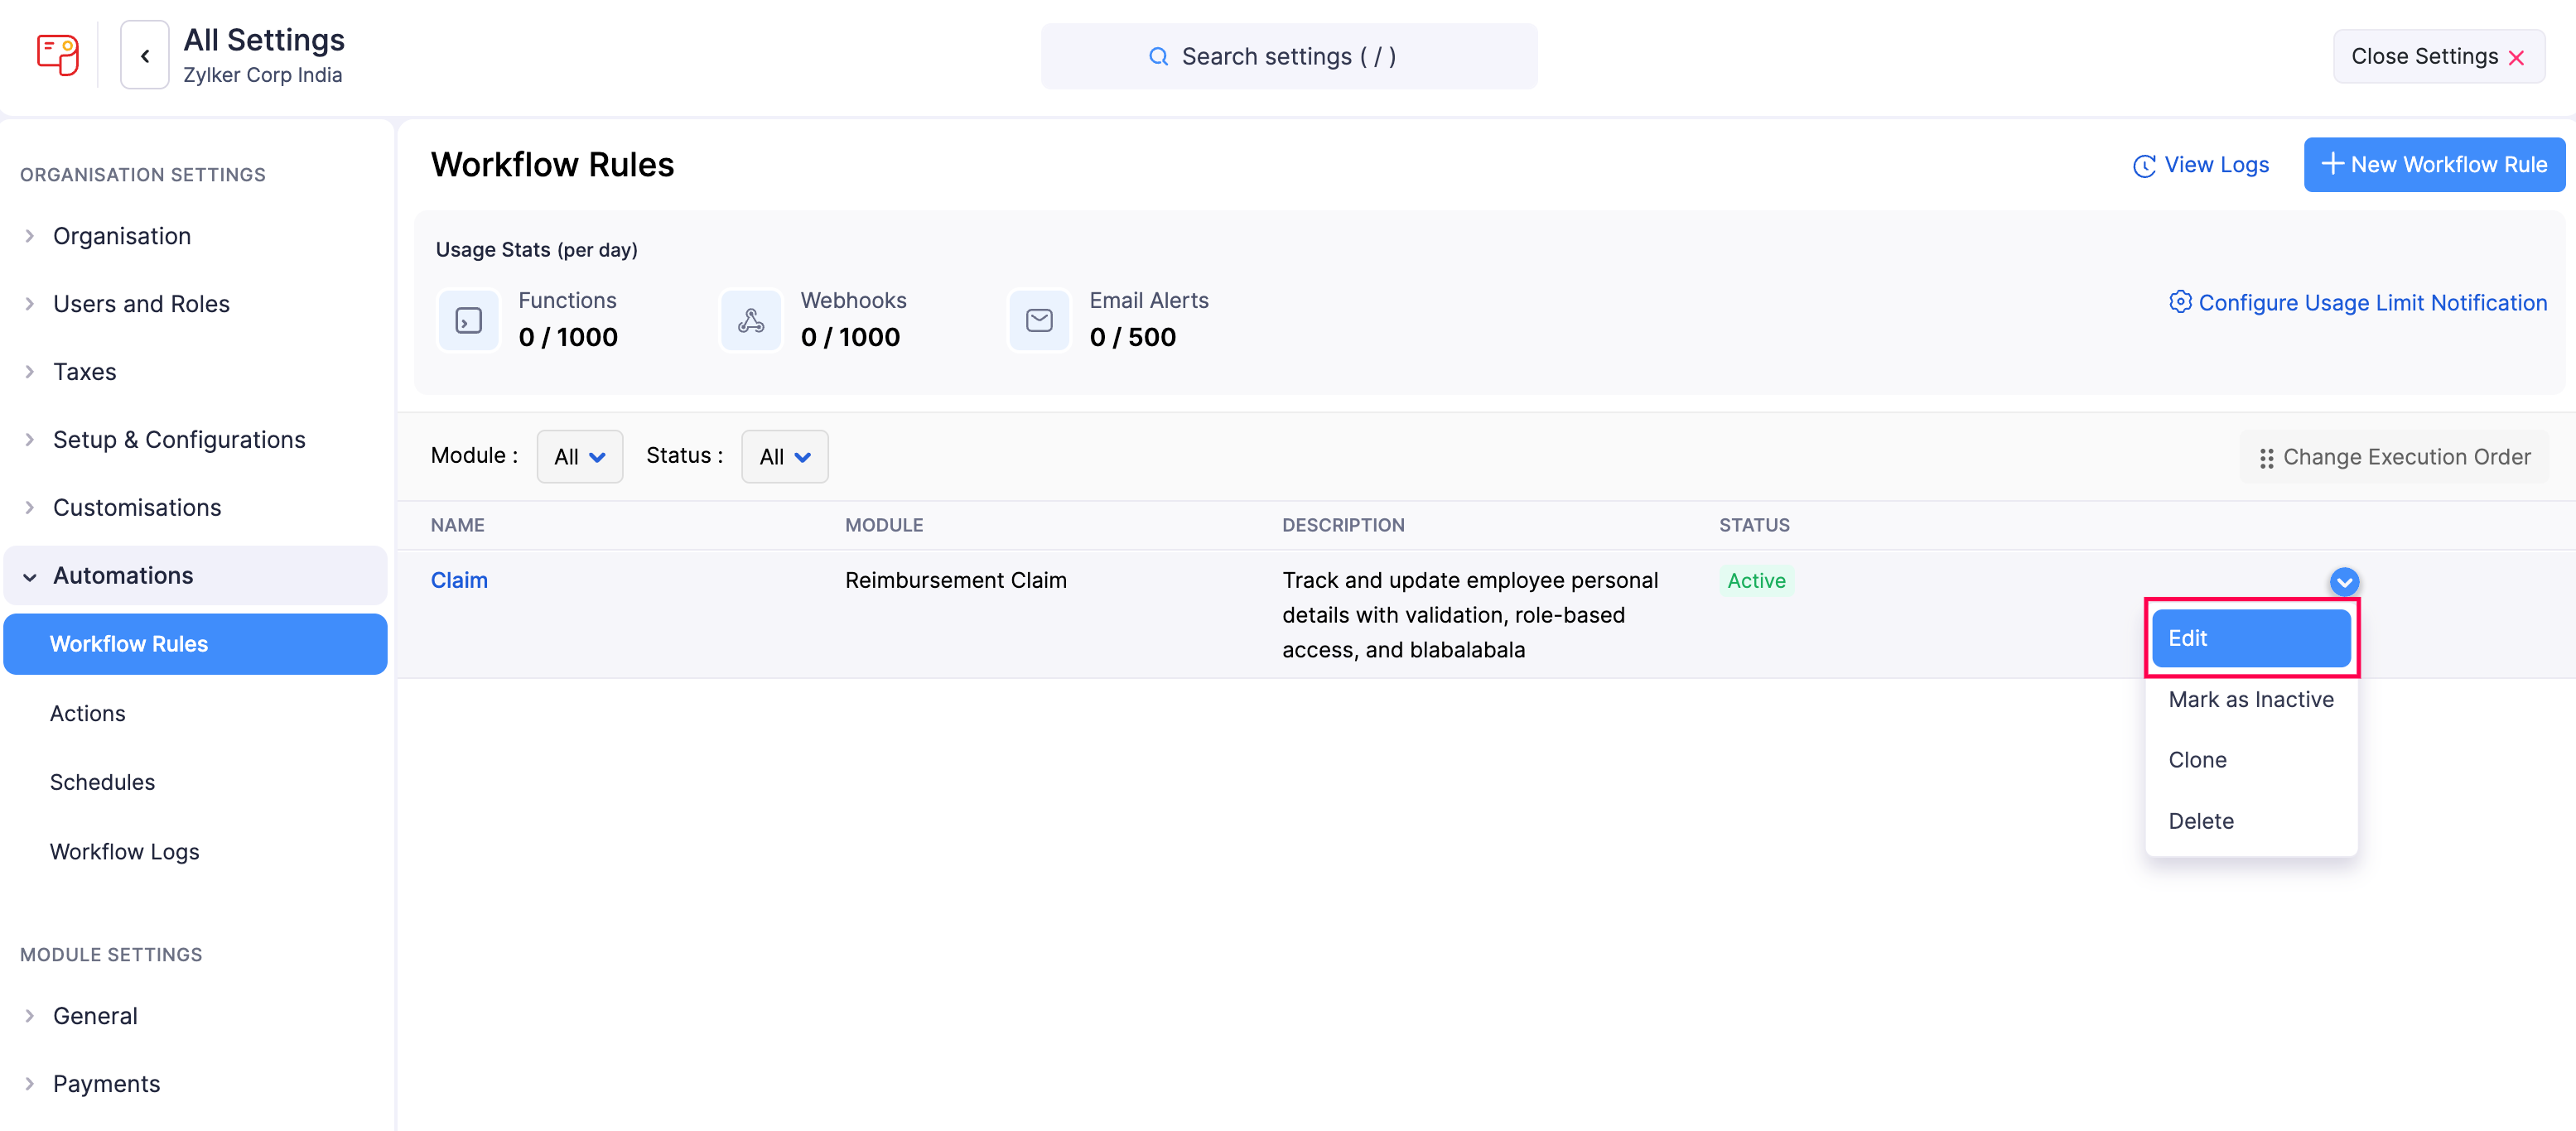The width and height of the screenshot is (2576, 1131).
Task: Click the Zoho Expense logo icon
Action: (x=57, y=55)
